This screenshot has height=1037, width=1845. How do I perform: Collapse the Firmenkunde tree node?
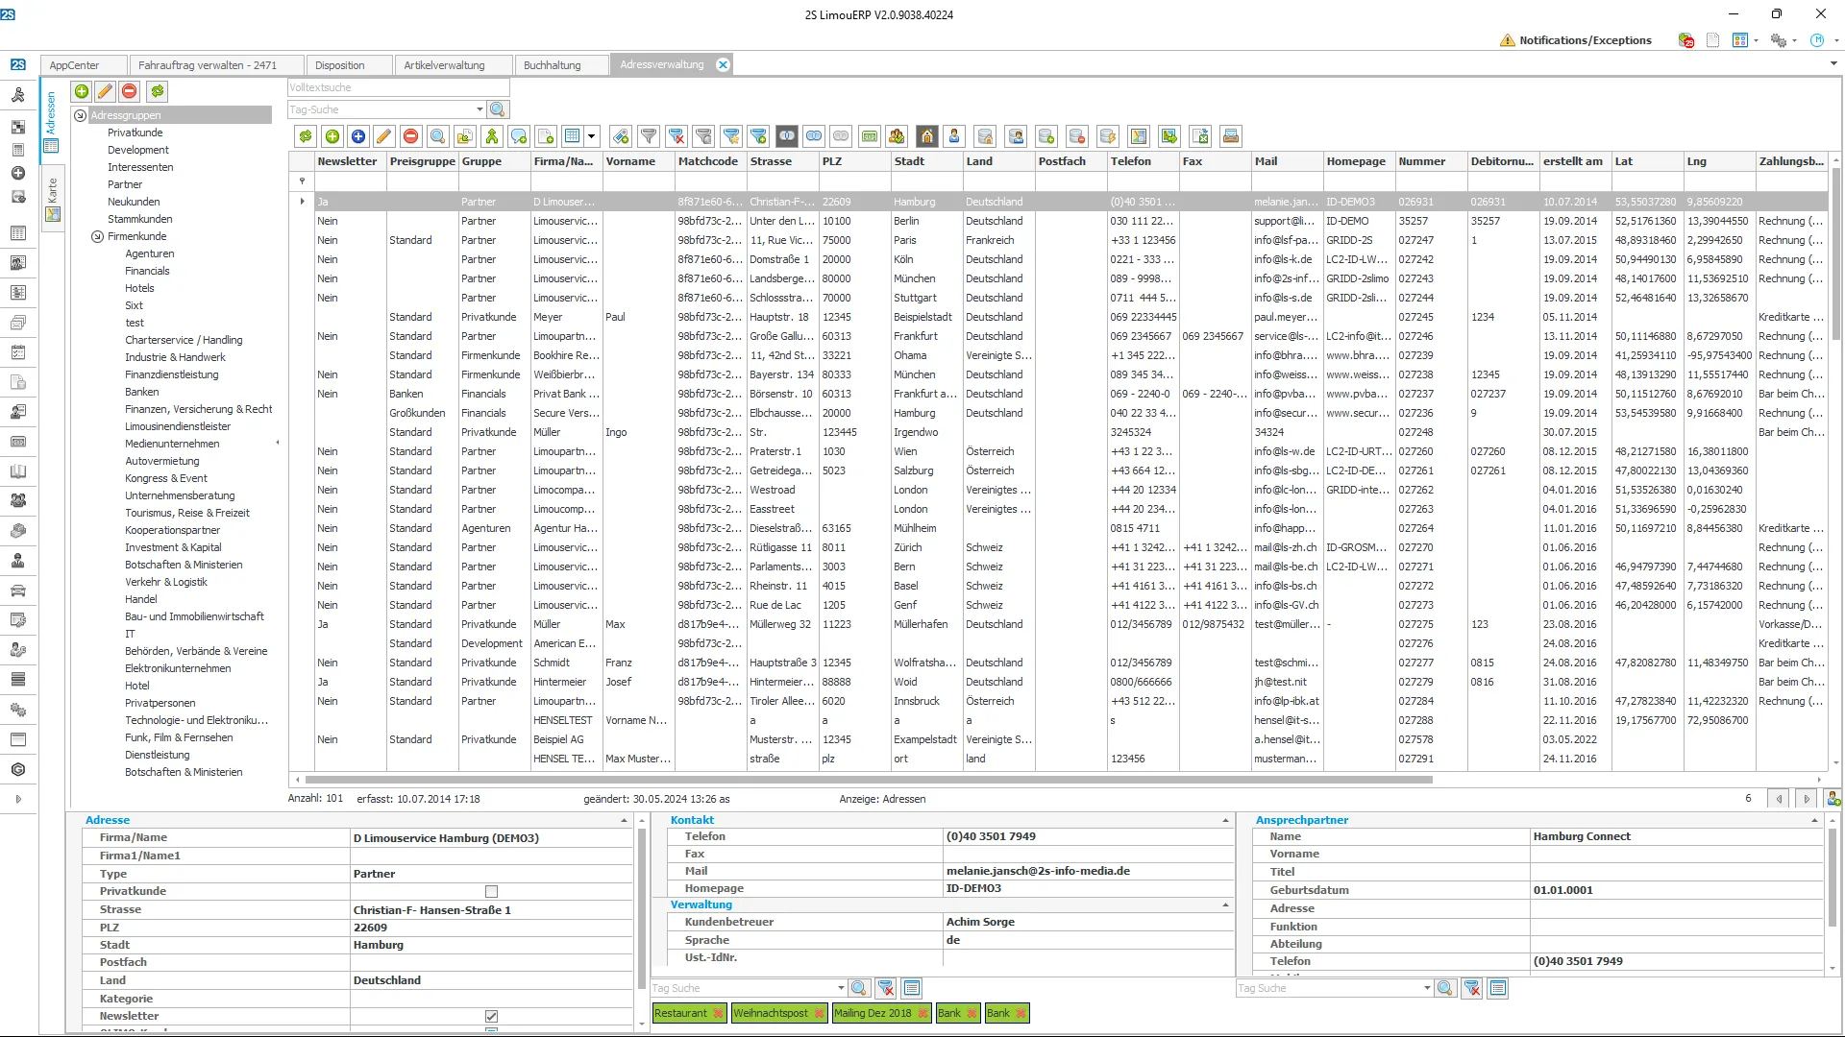[x=97, y=236]
